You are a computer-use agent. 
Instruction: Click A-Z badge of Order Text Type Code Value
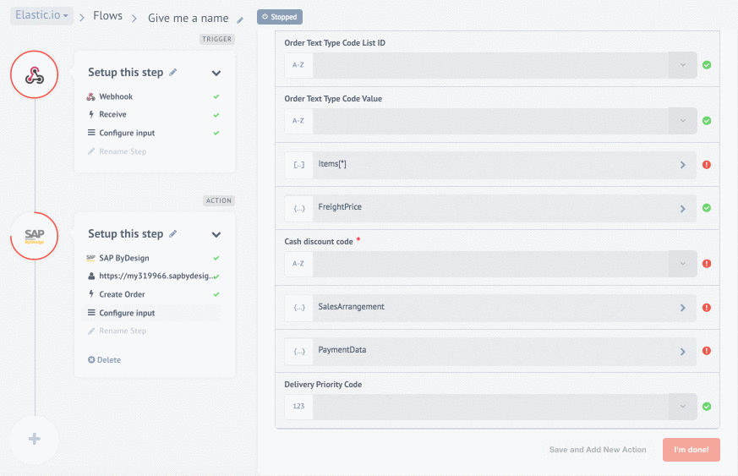click(x=299, y=121)
